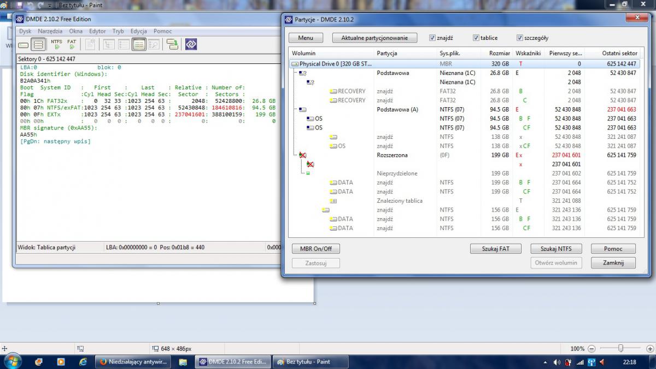Screen dimensions: 656x369
Task: Open the Tryb menu
Action: 118,31
